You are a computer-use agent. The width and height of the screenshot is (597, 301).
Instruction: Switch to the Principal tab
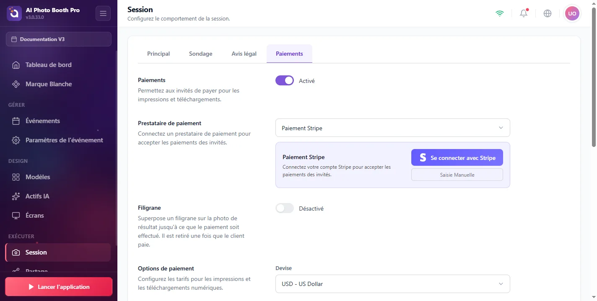tap(158, 54)
